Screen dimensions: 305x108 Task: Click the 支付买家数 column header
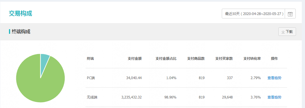coord(224,59)
